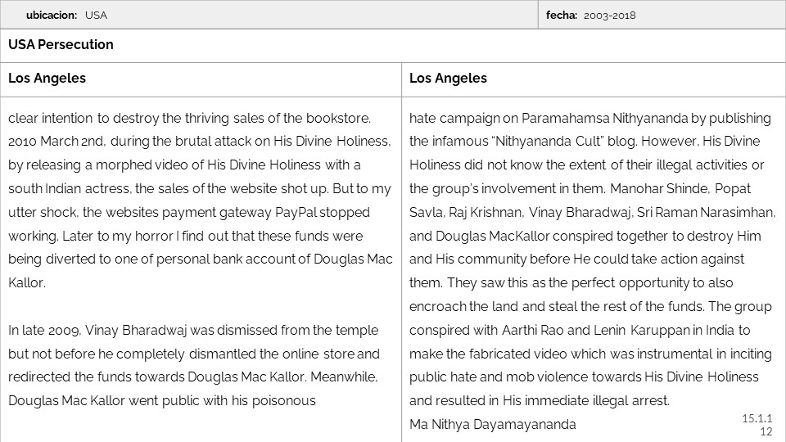This screenshot has height=442, width=786.
Task: Select the left column "Los Angeles" heading
Action: pos(47,79)
